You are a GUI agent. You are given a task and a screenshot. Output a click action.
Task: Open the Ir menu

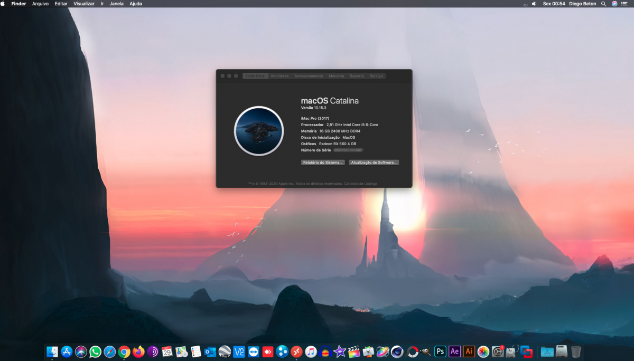(102, 3)
